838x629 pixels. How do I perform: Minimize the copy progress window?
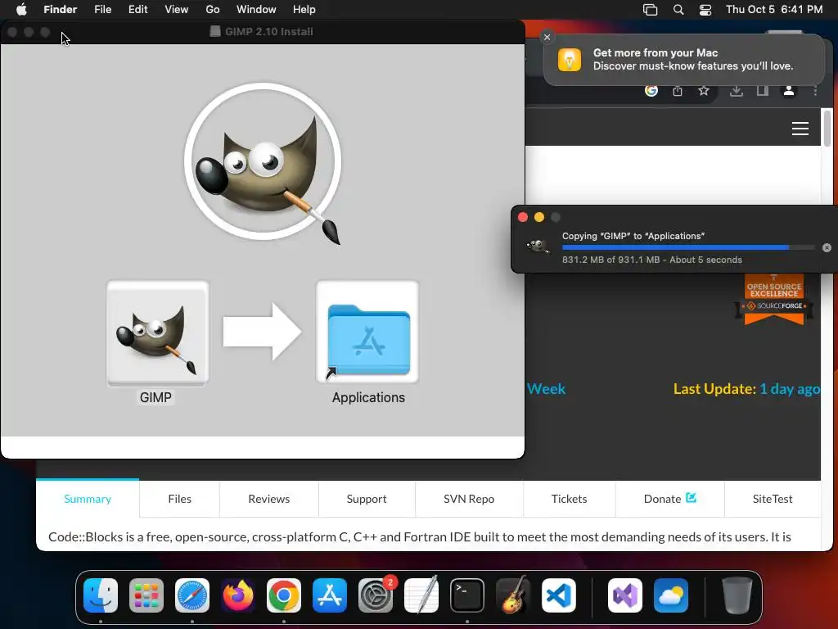539,217
